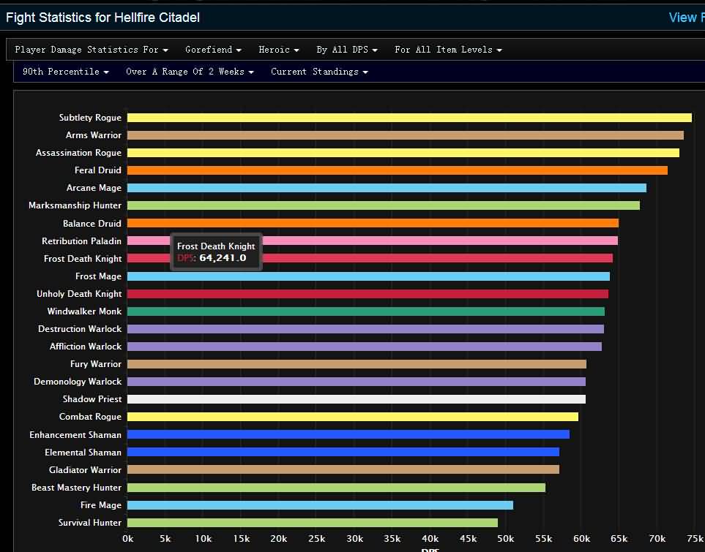Click the tooltip DPS value 64,241.0
705x552 pixels.
coord(223,258)
